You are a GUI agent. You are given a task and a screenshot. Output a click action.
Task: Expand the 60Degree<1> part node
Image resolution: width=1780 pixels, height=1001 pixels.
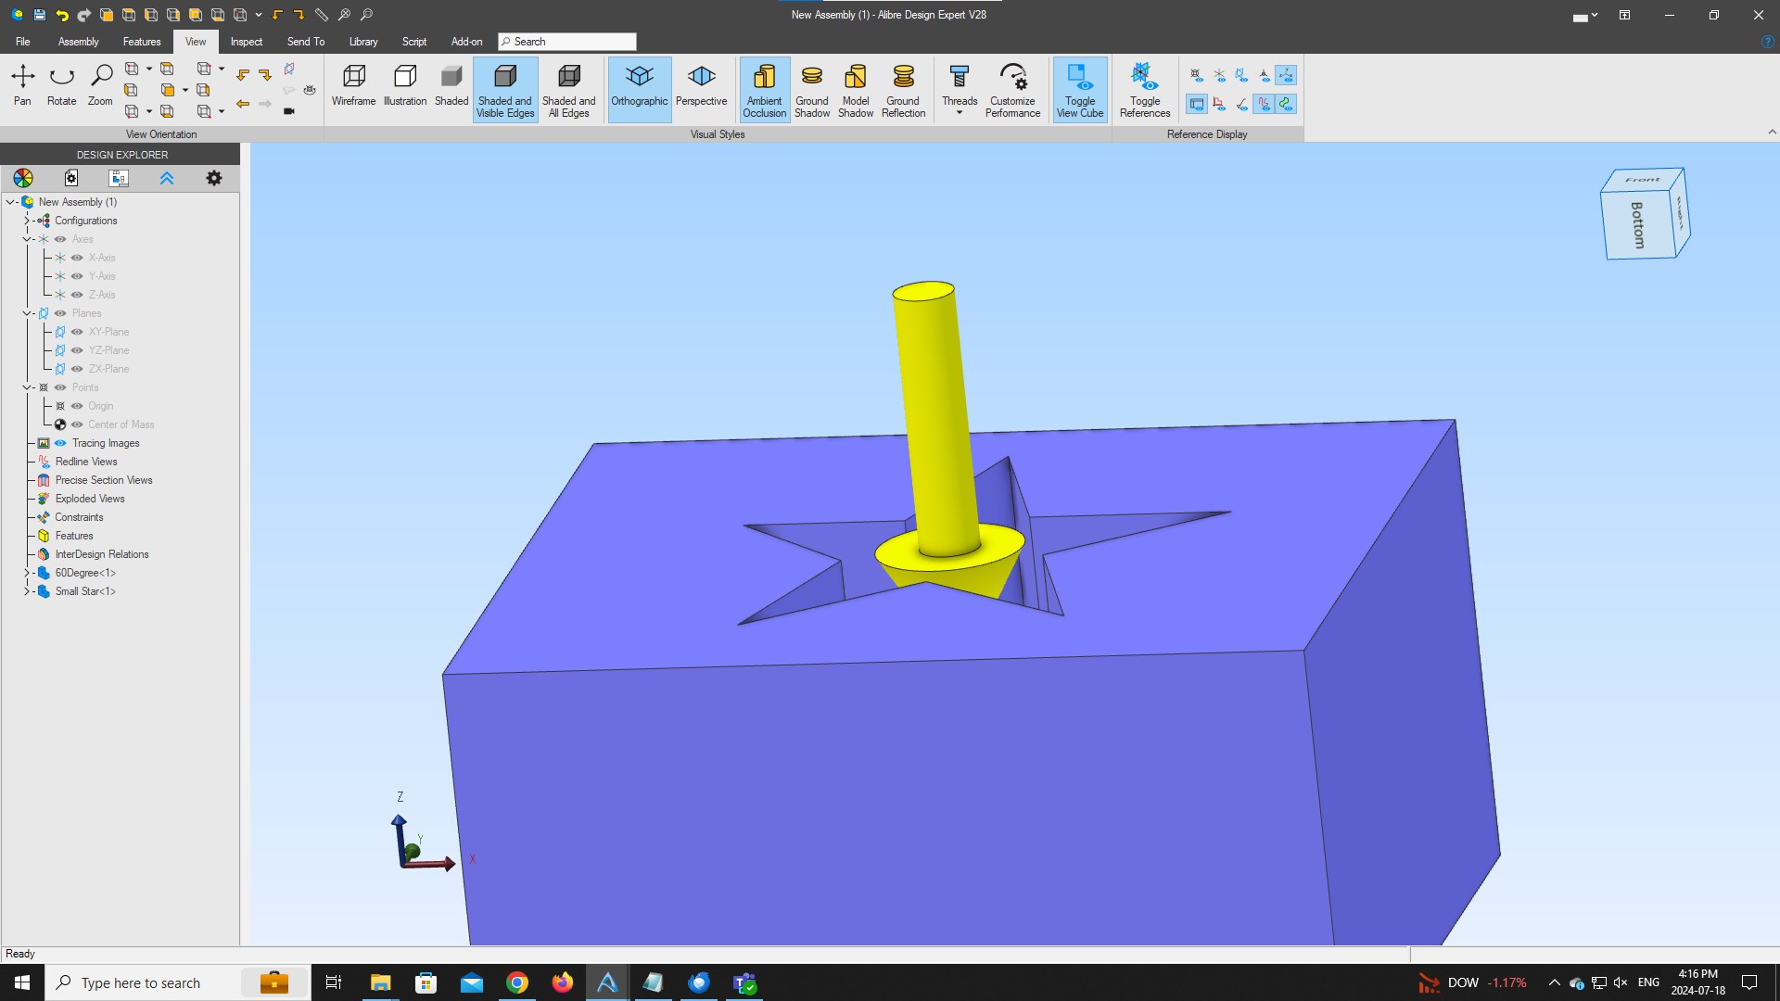click(26, 573)
